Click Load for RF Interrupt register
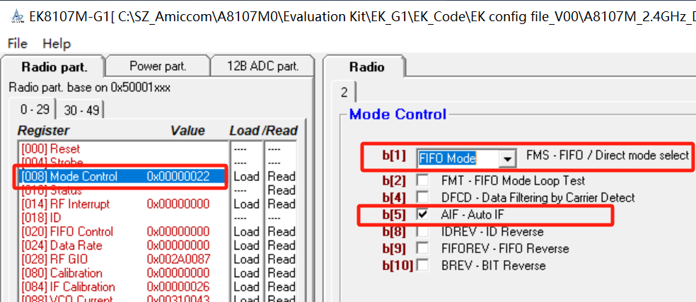The height and width of the screenshot is (302, 696). (246, 204)
